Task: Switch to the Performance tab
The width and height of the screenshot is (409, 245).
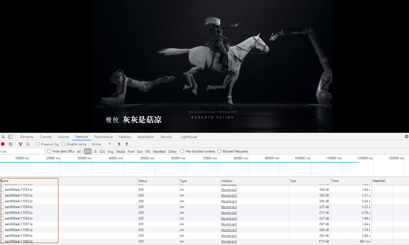Action: (x=103, y=137)
